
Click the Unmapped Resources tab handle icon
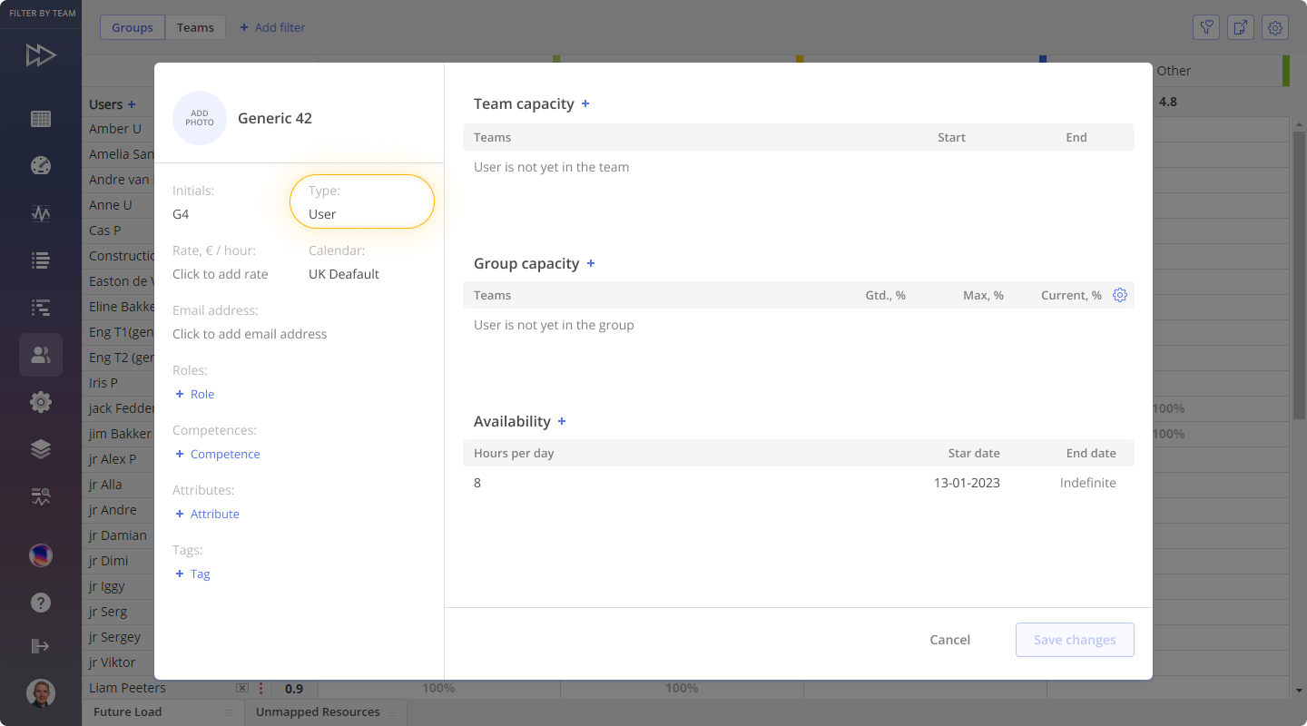[392, 712]
